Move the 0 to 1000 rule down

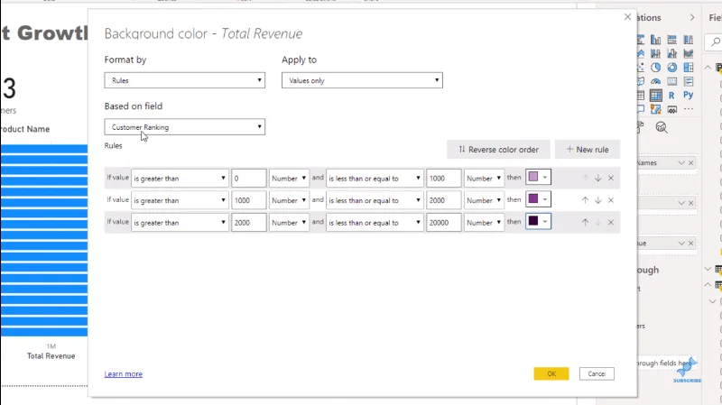(x=597, y=178)
